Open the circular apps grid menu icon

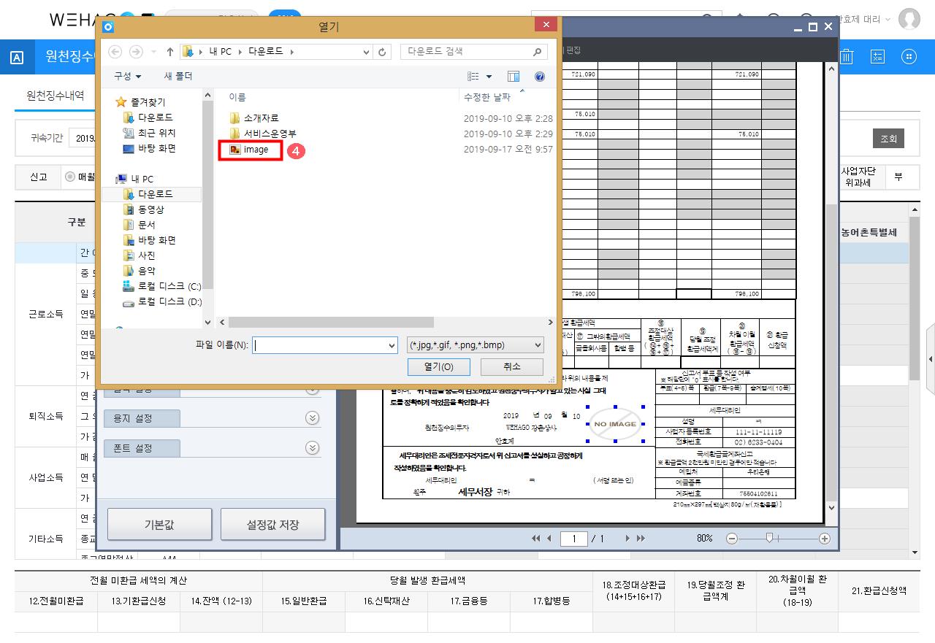pyautogui.click(x=909, y=57)
